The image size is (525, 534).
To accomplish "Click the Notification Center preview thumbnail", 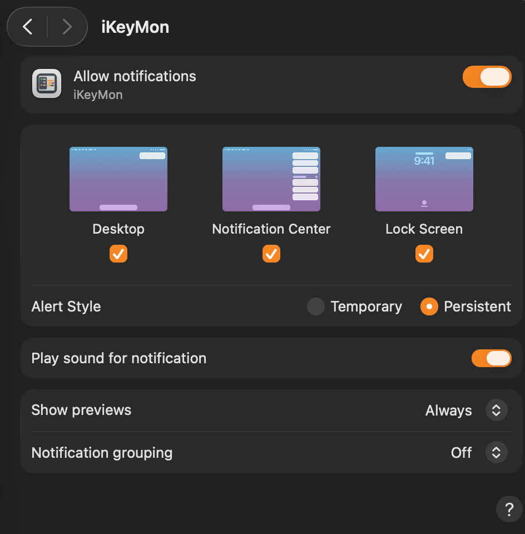I will tap(271, 179).
